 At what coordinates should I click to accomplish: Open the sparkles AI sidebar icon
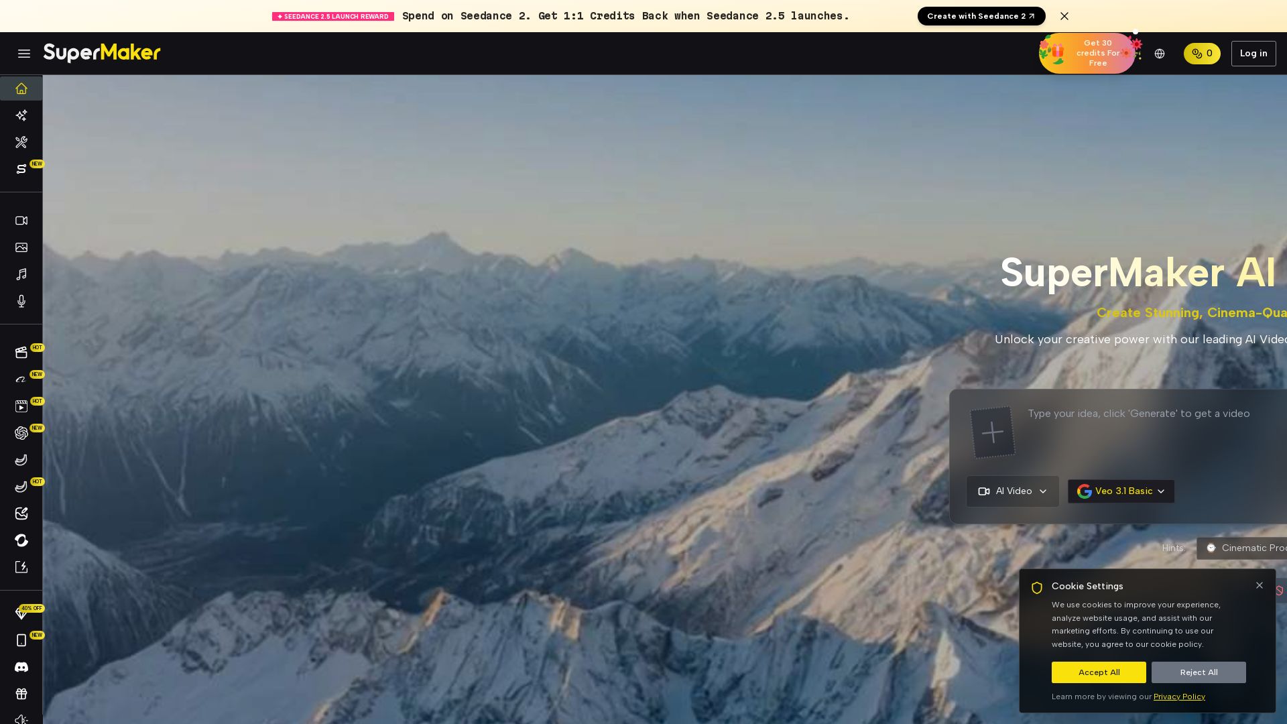pyautogui.click(x=21, y=115)
